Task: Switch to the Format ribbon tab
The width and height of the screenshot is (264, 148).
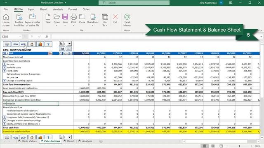Action: coord(73,9)
